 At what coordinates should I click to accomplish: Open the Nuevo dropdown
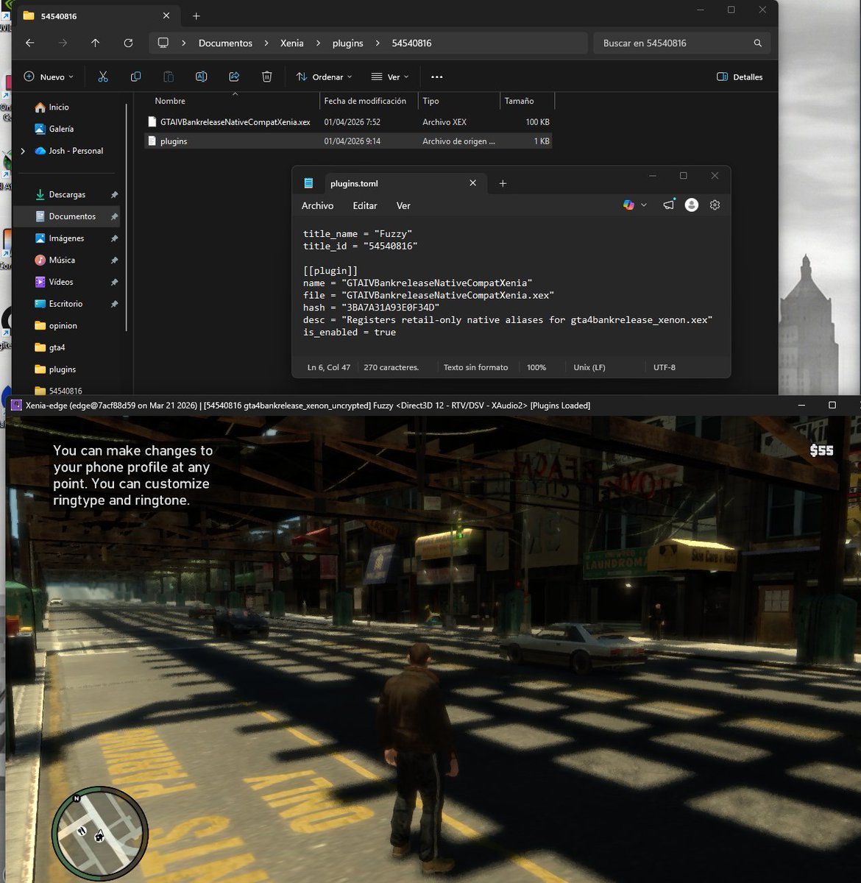point(49,77)
